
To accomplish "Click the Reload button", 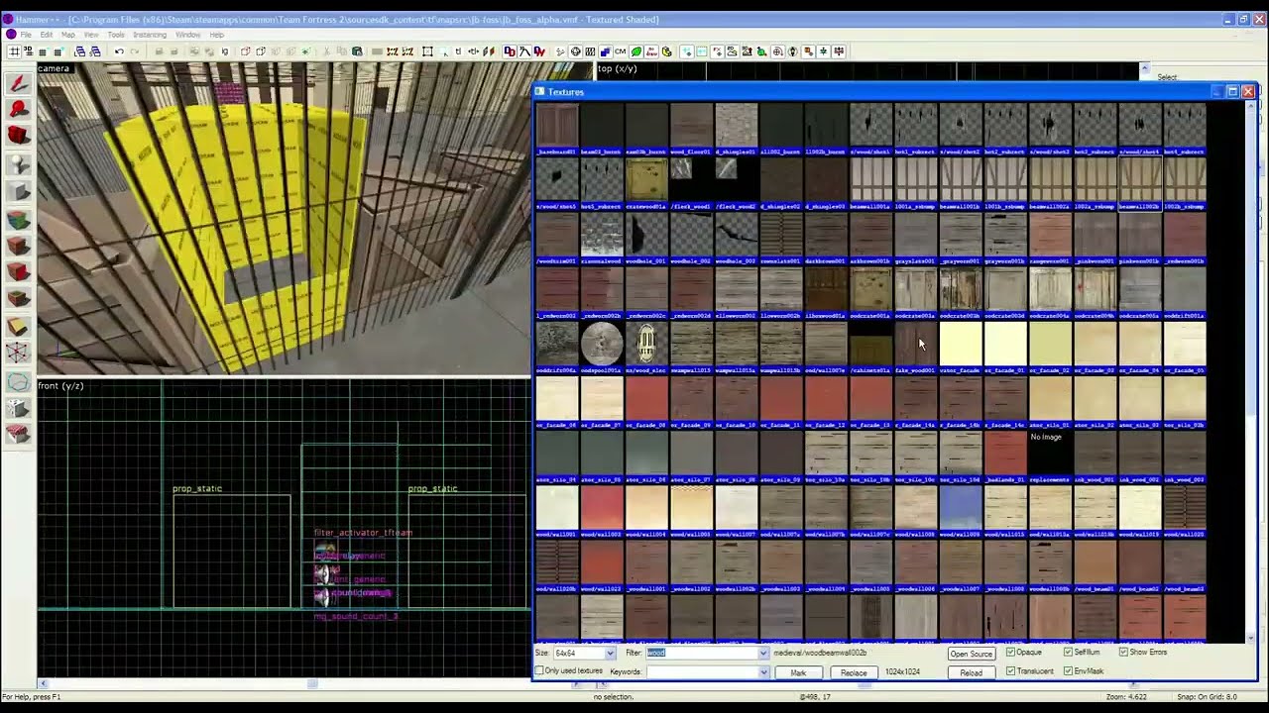I will click(971, 672).
